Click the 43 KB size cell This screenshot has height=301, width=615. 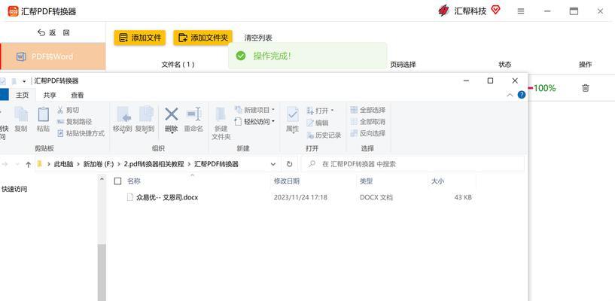click(463, 197)
